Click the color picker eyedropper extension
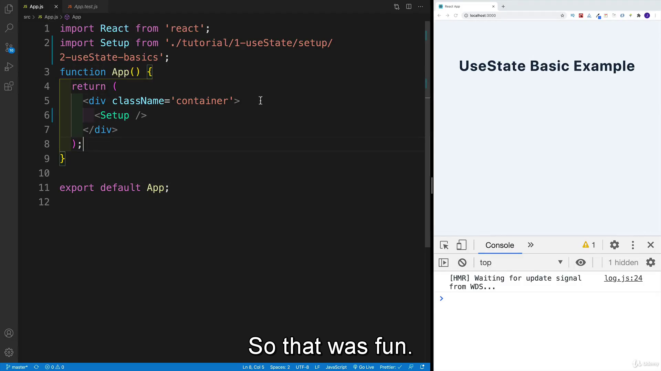The height and width of the screenshot is (371, 661). [598, 16]
